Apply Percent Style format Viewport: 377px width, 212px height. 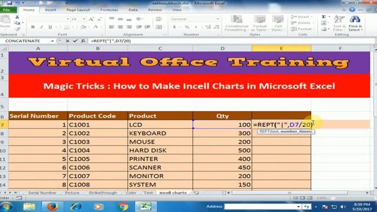pos(187,27)
